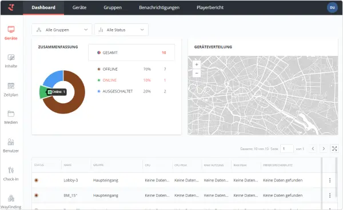Open the Zeitplan sidebar section
This screenshot has height=210, width=343.
(11, 90)
